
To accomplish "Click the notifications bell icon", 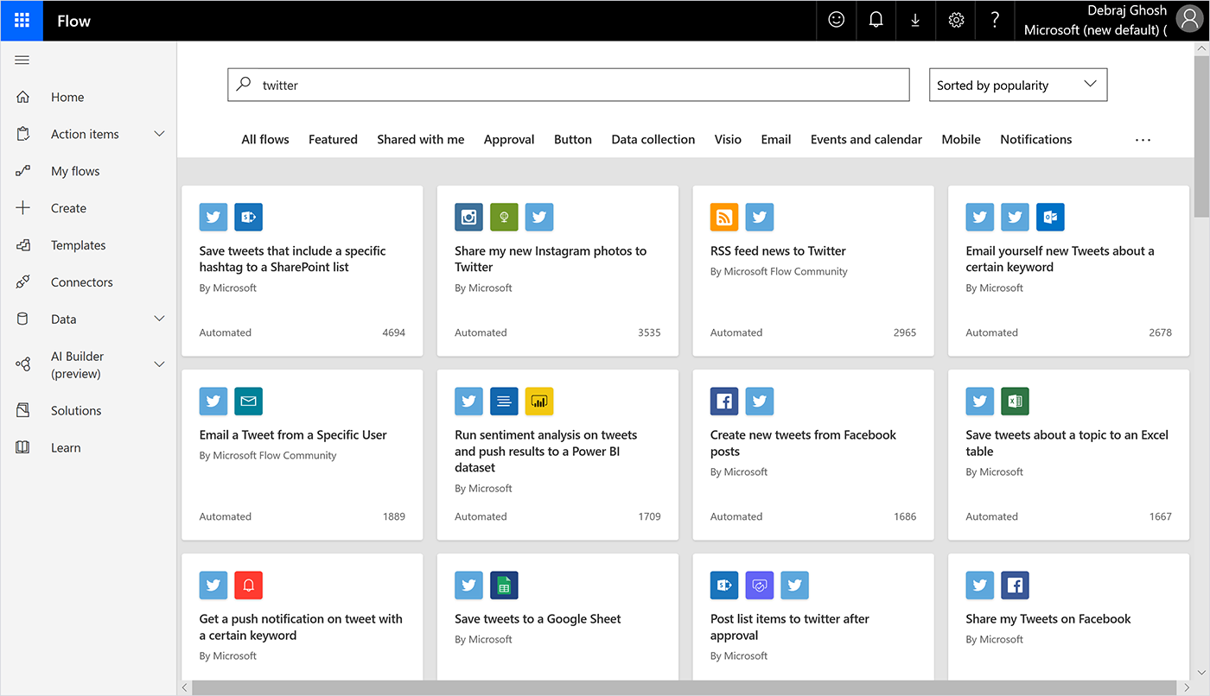I will pyautogui.click(x=876, y=20).
